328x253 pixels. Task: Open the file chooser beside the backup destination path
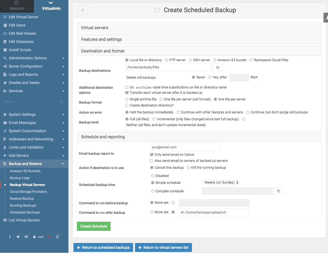pyautogui.click(x=217, y=67)
